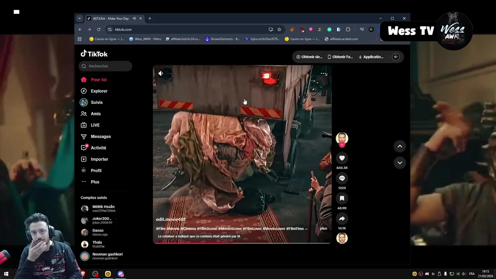Click the TikTok logo

94,54
